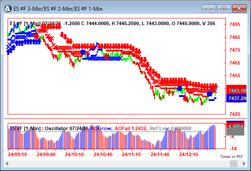Click the 24/11:40 time axis label
The image size is (251, 171).
click(x=160, y=154)
